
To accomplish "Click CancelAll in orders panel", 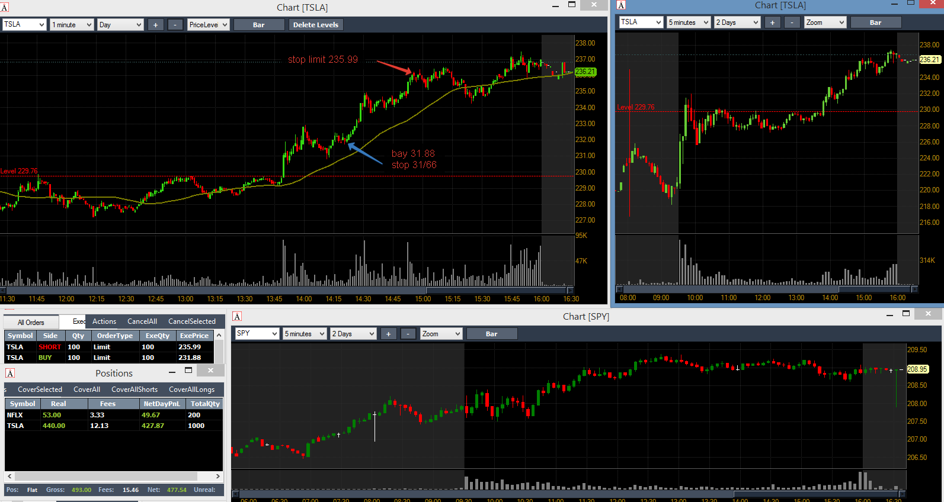I will (142, 321).
